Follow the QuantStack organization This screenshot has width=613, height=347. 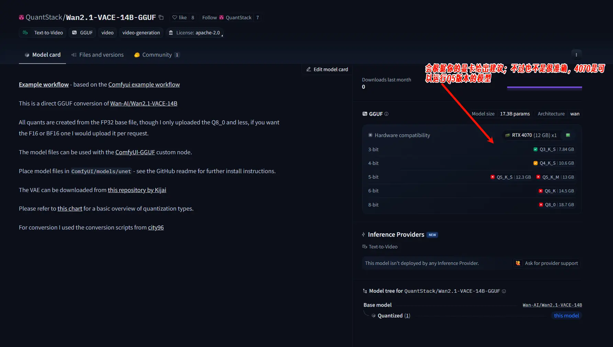pos(227,18)
